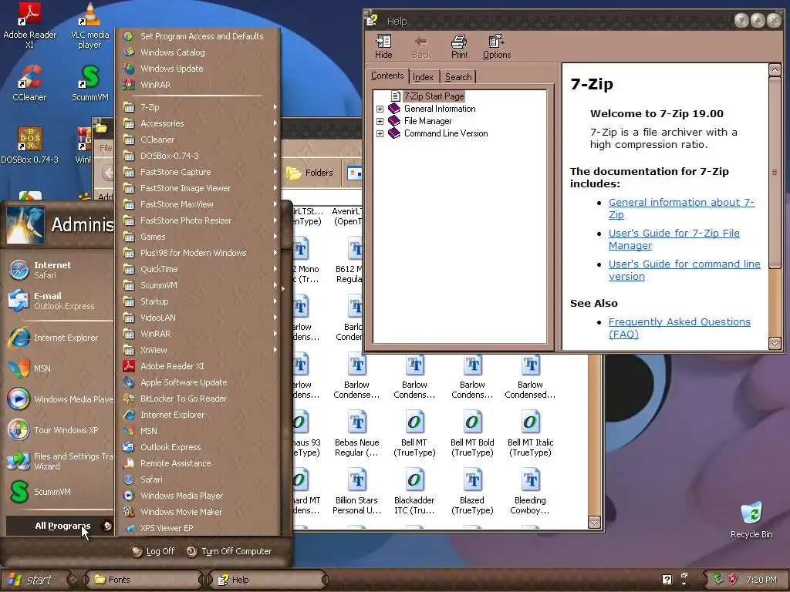Viewport: 790px width, 592px height.
Task: Open Frequently Asked Questions (FAQ) link
Action: [x=679, y=328]
